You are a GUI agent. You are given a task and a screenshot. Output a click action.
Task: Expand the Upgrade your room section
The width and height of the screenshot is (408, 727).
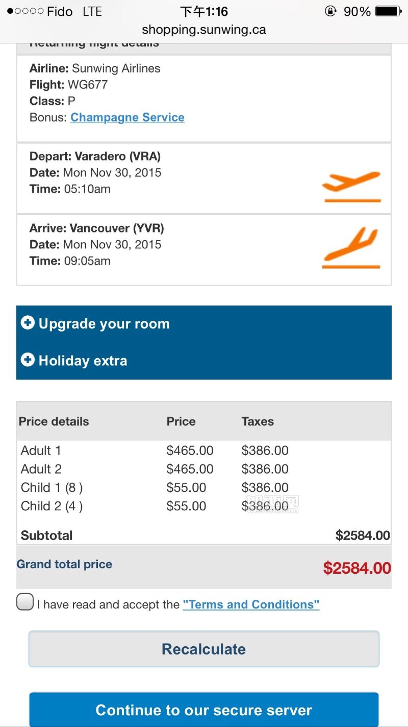pos(104,324)
